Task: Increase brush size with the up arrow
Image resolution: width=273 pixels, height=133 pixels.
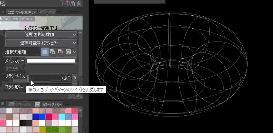Action: pyautogui.click(x=69, y=77)
